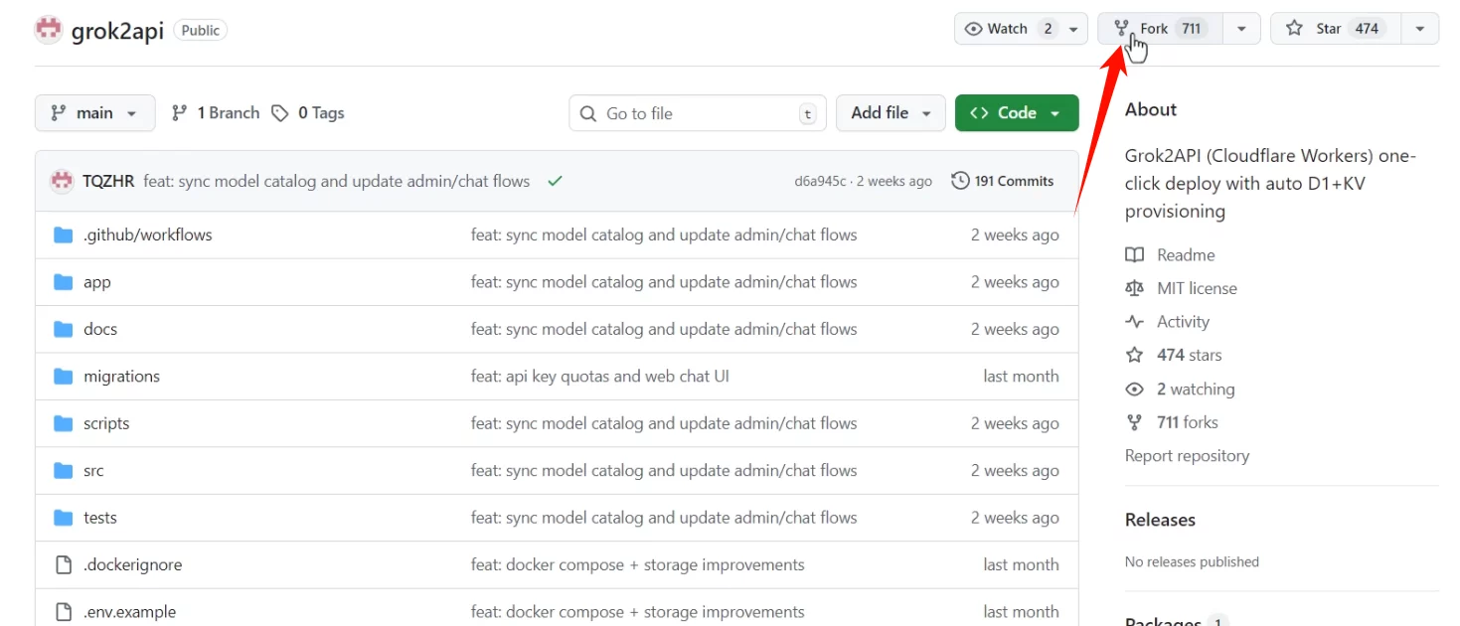Viewport: 1460px width, 626px height.
Task: View the MIT license link
Action: coord(1197,288)
